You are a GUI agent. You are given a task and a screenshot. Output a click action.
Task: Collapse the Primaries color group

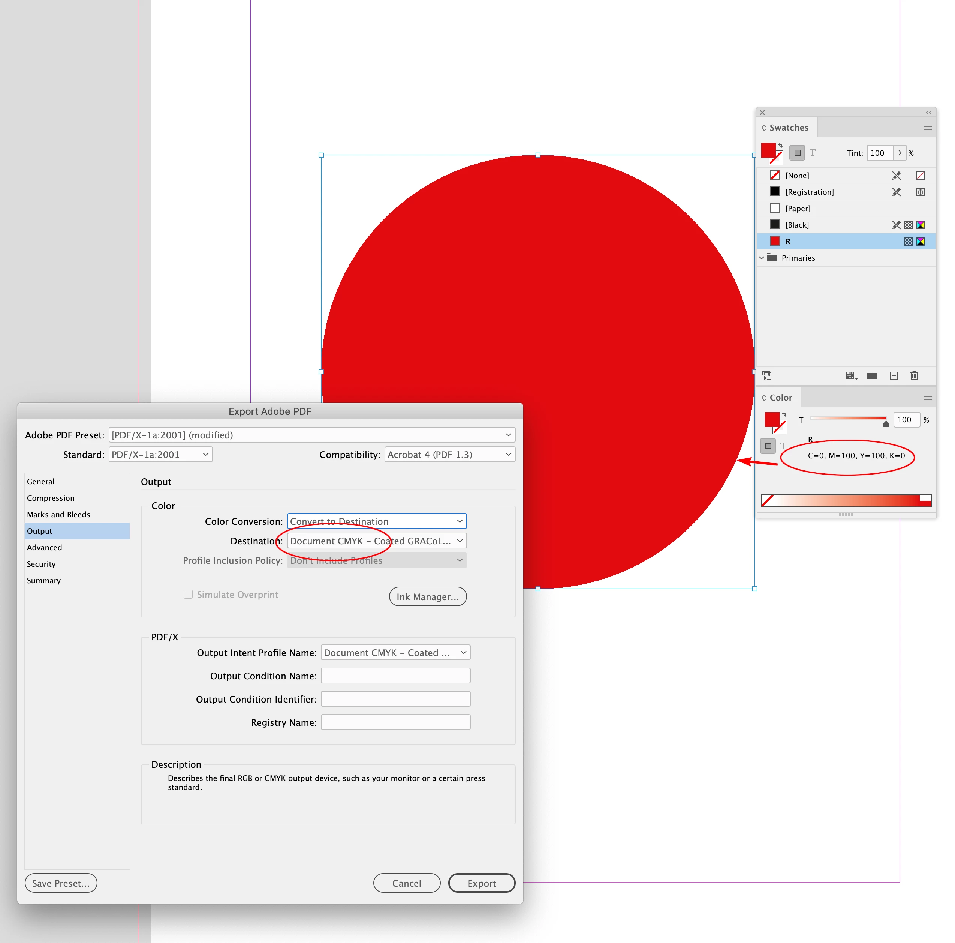click(762, 258)
